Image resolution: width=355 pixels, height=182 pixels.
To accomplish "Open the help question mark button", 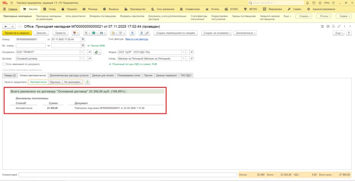I will [x=349, y=33].
